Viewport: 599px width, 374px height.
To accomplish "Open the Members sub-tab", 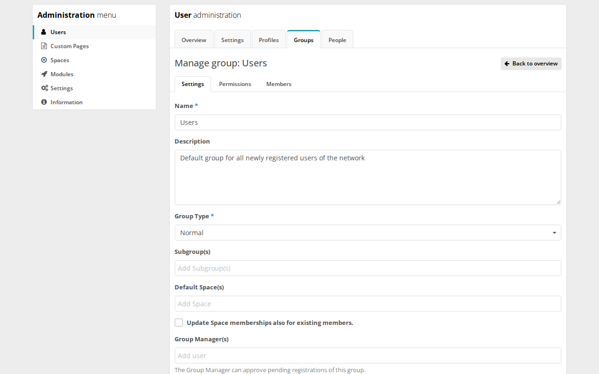I will coord(279,84).
